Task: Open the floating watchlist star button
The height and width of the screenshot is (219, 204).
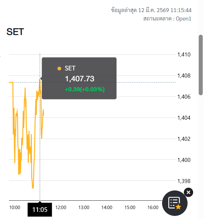Action: click(175, 203)
